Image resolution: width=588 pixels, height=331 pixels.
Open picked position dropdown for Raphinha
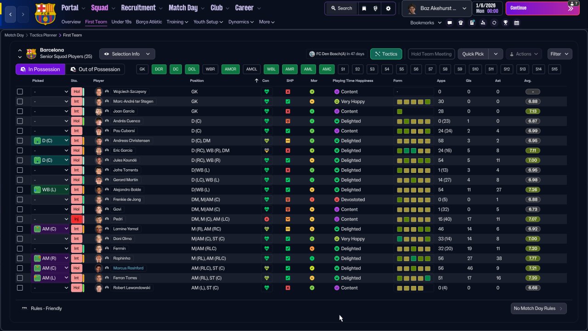(x=50, y=258)
